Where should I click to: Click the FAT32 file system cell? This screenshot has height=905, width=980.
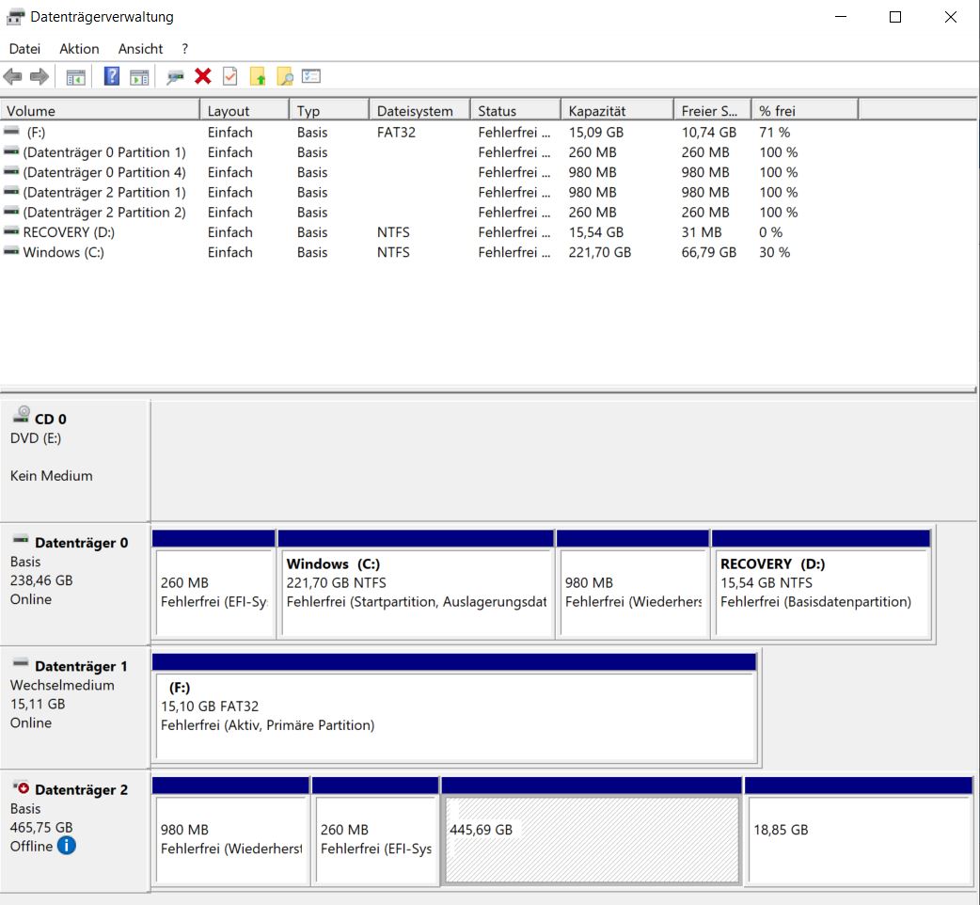tap(396, 133)
